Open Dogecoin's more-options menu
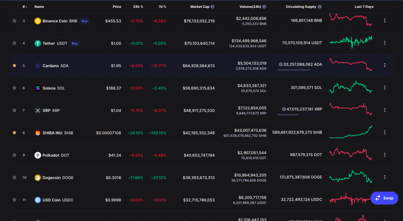Screen dimensions: 403x221 pyautogui.click(x=385, y=177)
